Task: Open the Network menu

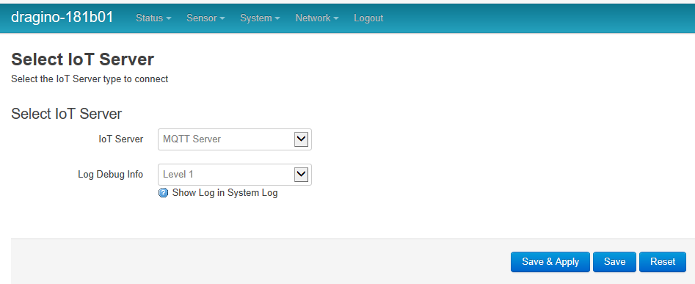Action: 317,18
